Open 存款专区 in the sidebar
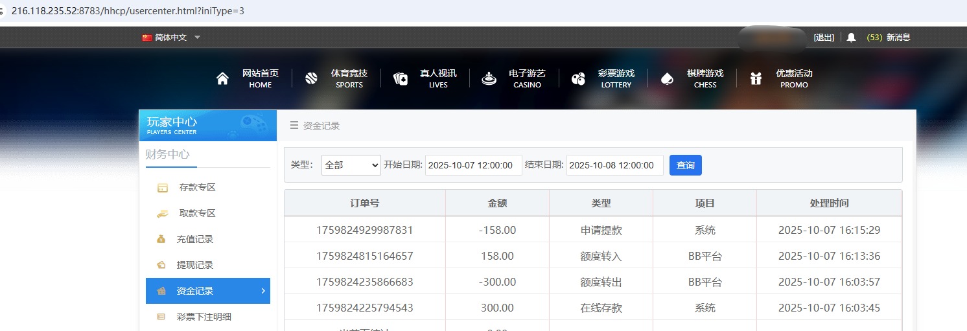 (x=197, y=187)
